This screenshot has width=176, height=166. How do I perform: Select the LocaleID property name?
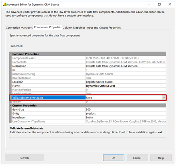point(18,82)
